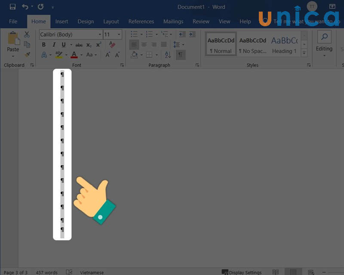Open font color dropdown arrow

point(81,55)
